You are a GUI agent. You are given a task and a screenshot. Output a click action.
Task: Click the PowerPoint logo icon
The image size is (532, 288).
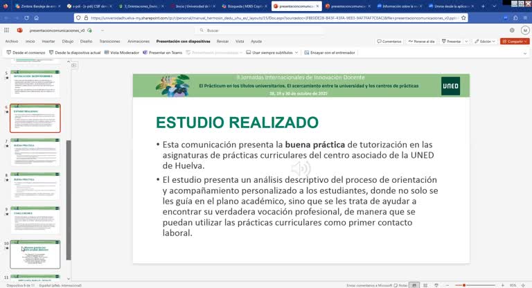pos(19,30)
